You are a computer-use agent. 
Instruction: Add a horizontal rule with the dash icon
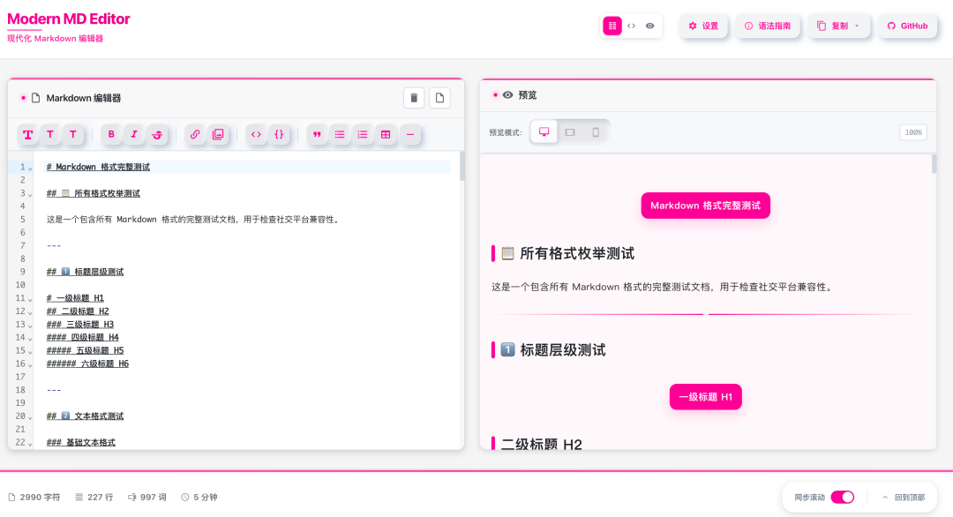[x=409, y=133]
